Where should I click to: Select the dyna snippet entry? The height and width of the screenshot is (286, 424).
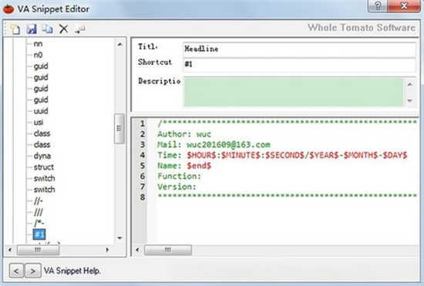pyautogui.click(x=42, y=156)
